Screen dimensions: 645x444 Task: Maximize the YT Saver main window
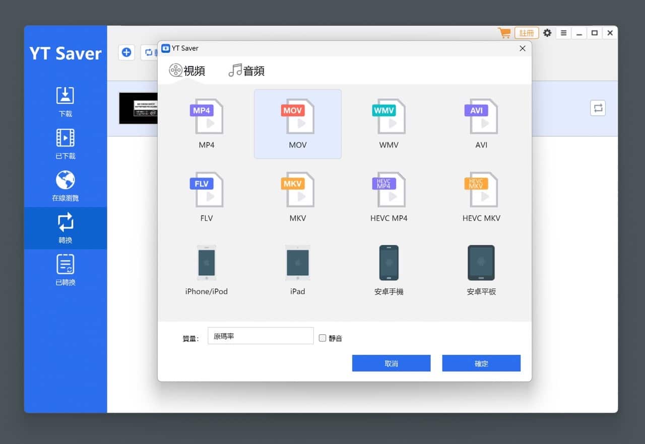point(595,33)
